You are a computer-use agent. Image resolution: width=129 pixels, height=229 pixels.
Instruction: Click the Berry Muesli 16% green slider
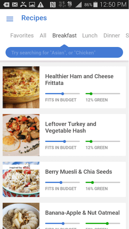[x=103, y=182]
